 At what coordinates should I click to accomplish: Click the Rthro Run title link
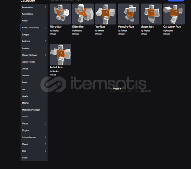[x=56, y=27]
